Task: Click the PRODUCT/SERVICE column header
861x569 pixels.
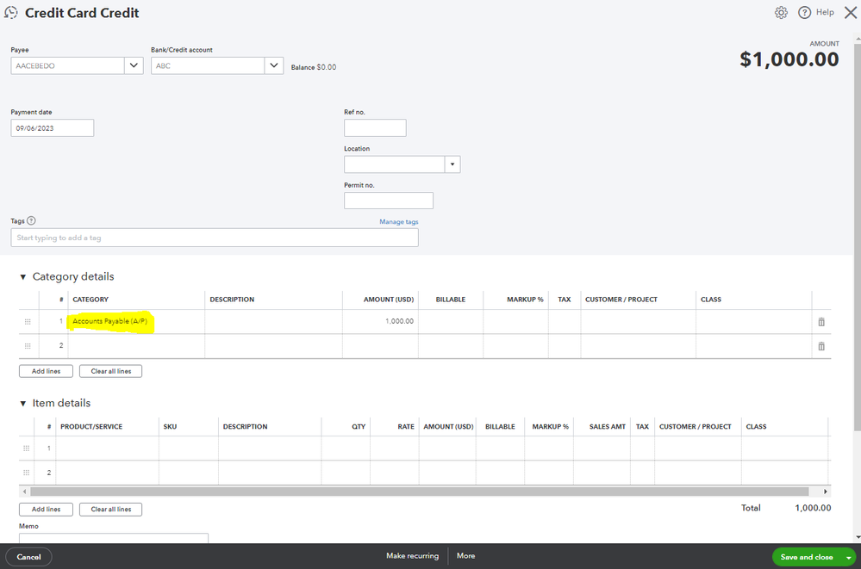Action: pyautogui.click(x=91, y=426)
